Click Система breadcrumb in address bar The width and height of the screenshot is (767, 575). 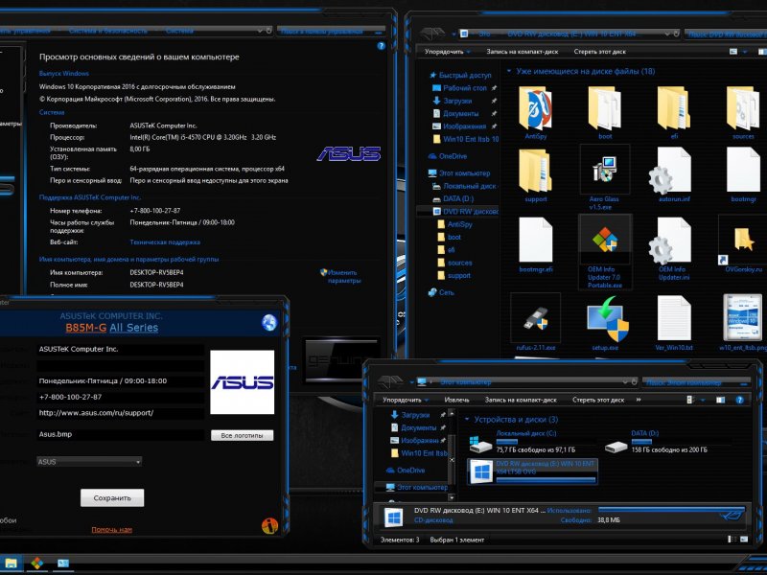point(179,31)
